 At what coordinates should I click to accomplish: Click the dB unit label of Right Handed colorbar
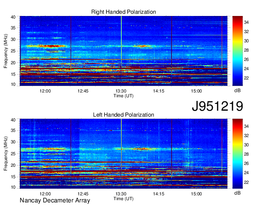coord(237,91)
